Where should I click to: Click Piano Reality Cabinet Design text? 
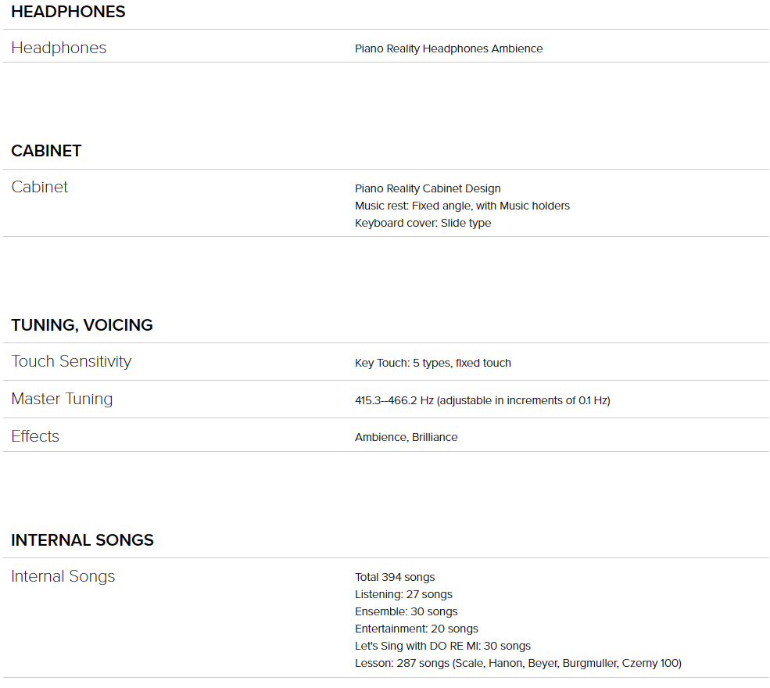pos(428,188)
